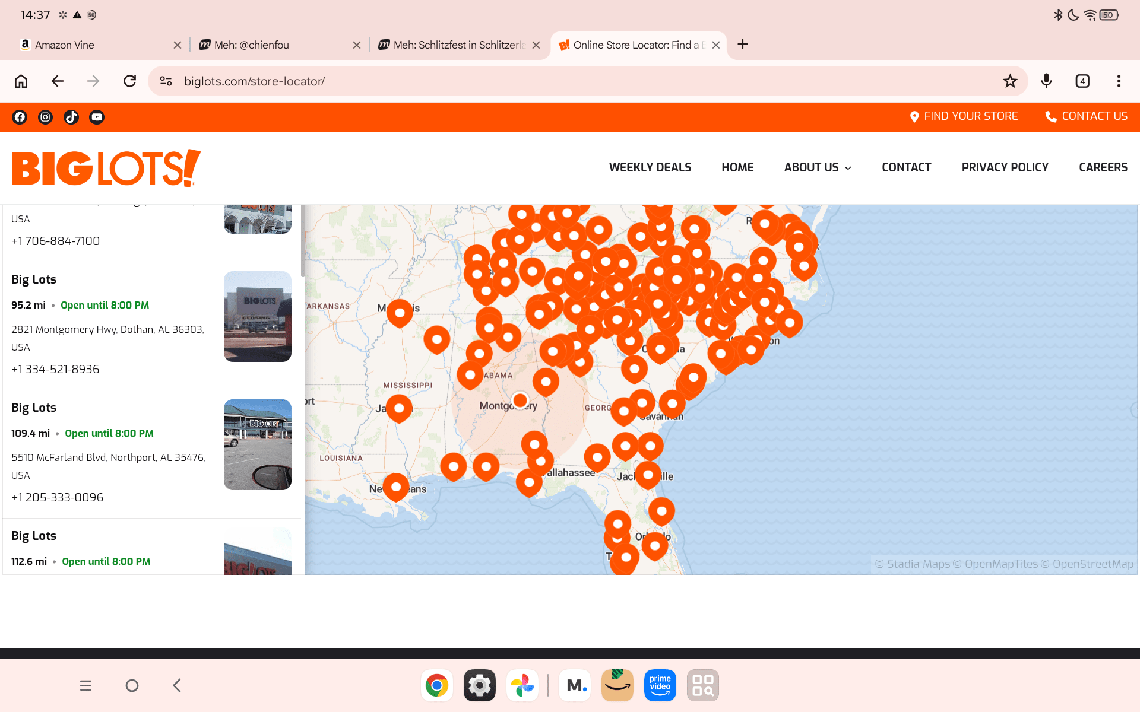The height and width of the screenshot is (712, 1140).
Task: Click the Chrome home button
Action: pyautogui.click(x=21, y=81)
